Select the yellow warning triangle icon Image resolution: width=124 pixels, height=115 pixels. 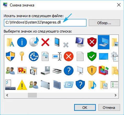(22, 85)
